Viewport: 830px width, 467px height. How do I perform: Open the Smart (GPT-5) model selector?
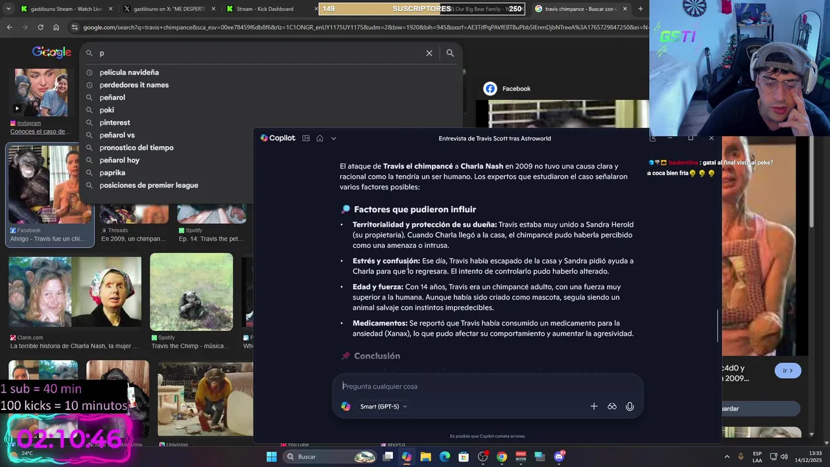coord(383,407)
